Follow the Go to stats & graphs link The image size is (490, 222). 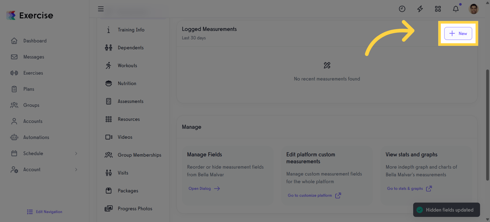(406, 188)
